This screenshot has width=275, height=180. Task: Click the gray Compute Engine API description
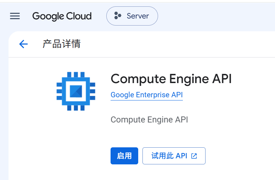pos(149,120)
